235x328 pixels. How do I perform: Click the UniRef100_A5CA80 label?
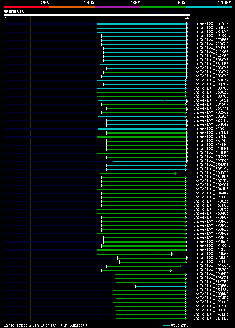(x=211, y=205)
